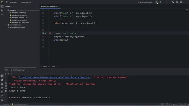
Task: Stop the process in Run panel toolbar
Action: [8, 74]
